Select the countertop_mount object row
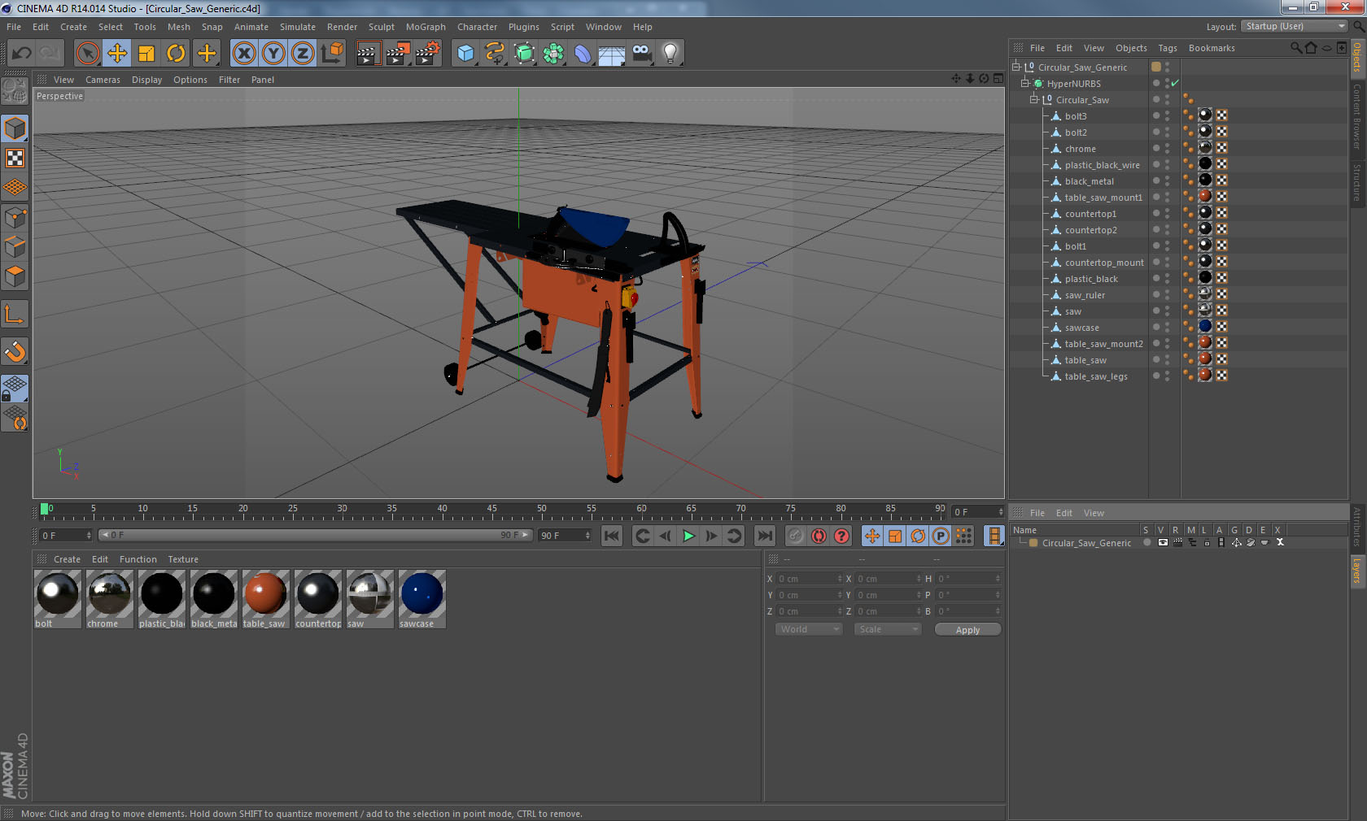 (x=1104, y=263)
